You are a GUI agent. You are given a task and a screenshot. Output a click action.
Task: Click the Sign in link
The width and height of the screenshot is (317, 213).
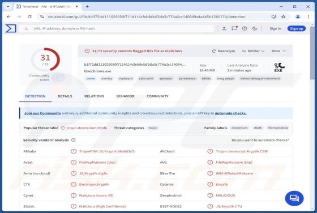(x=275, y=28)
